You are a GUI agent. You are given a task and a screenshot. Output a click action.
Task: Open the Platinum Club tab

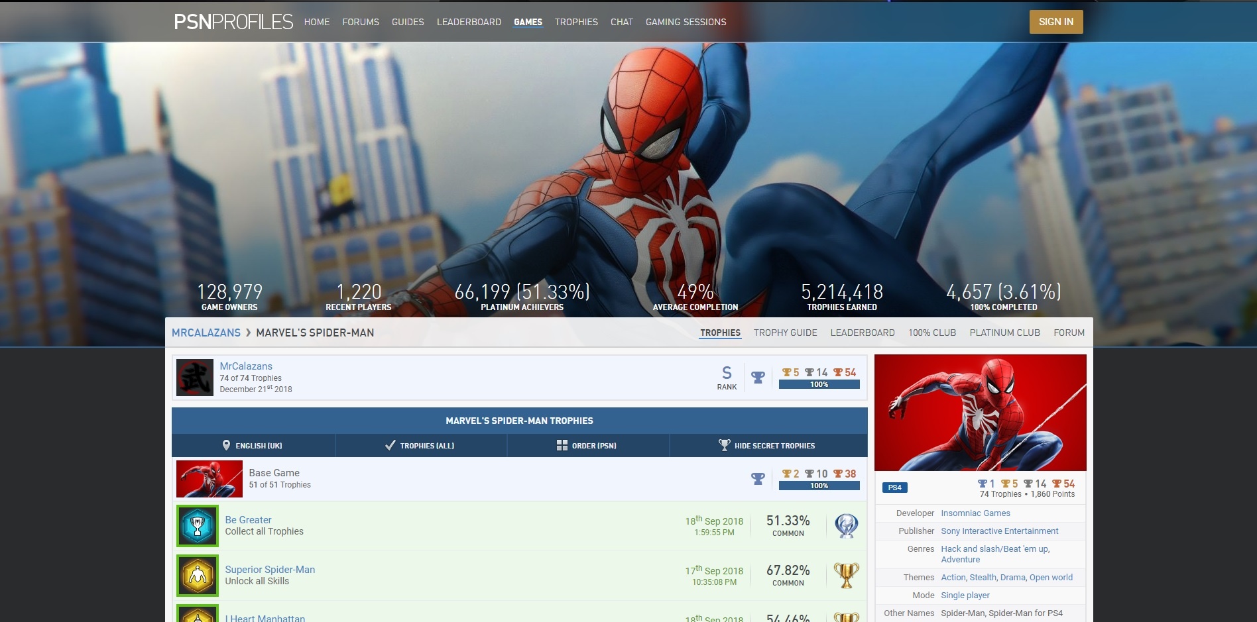pos(1004,333)
